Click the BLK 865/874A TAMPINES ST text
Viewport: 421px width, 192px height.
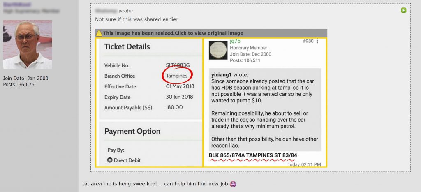pyautogui.click(x=253, y=155)
